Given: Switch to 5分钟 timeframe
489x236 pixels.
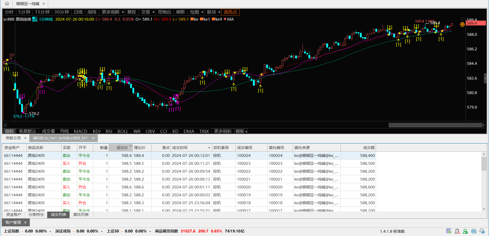Looking at the screenshot, I should click(x=24, y=12).
